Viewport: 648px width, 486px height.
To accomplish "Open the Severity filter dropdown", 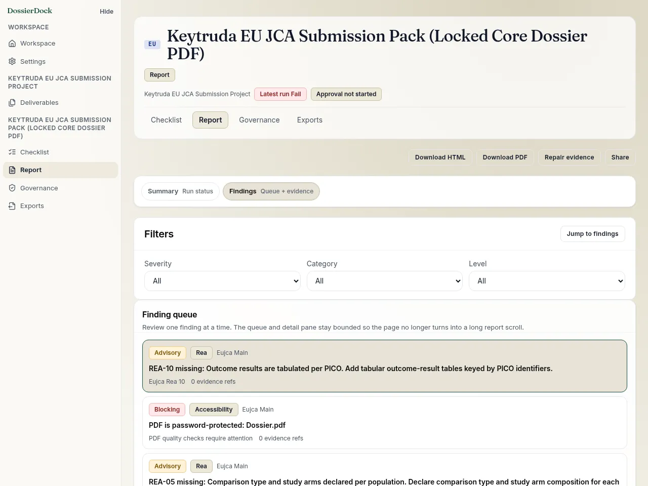I will click(222, 281).
